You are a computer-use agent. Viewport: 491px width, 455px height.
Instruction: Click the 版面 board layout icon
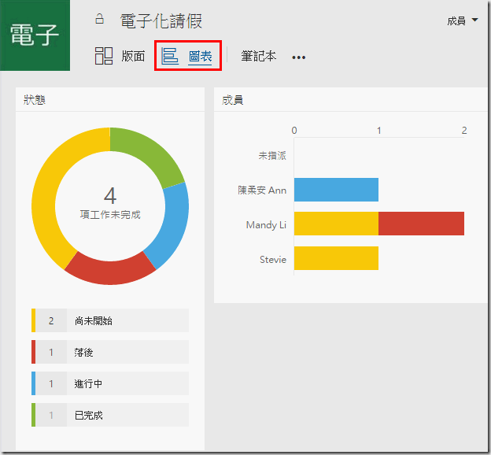[104, 56]
